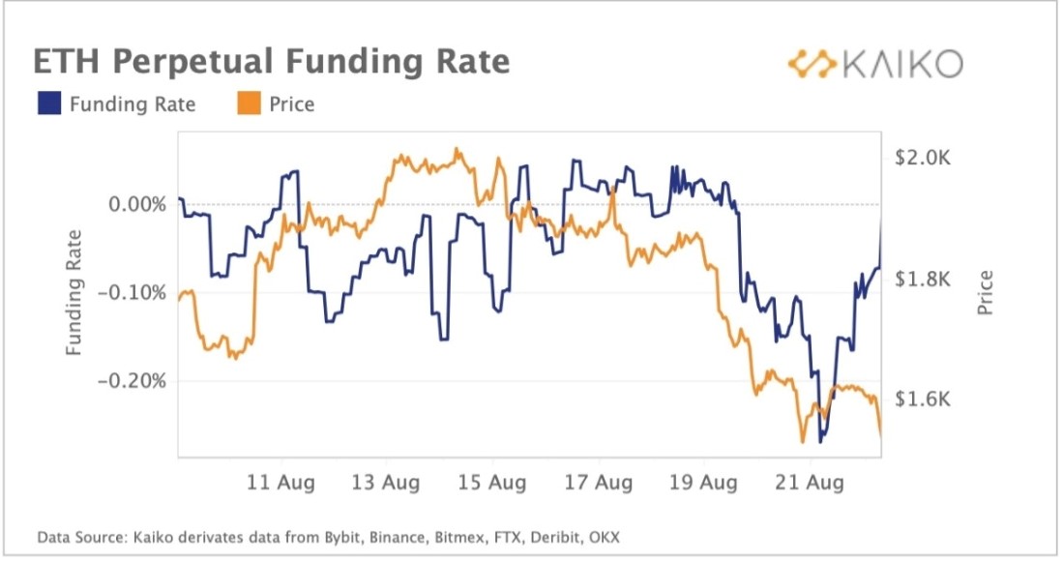The width and height of the screenshot is (1063, 562).
Task: Click the 13 Aug date tick label
Action: [386, 482]
